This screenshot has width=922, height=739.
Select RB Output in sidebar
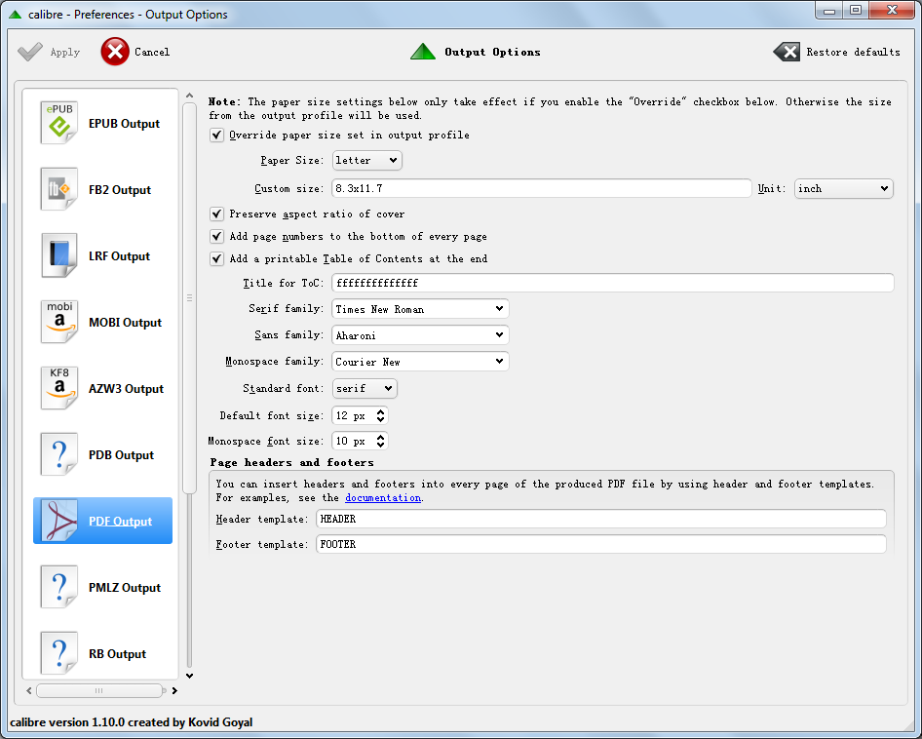pos(103,653)
